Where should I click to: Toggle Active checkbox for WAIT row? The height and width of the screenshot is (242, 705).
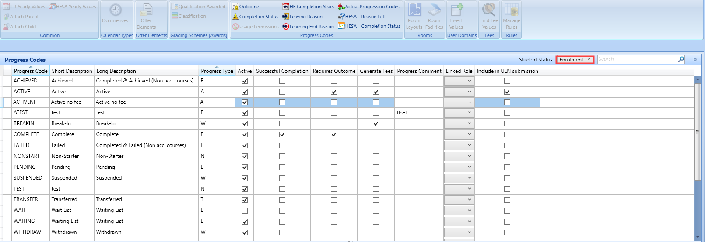click(245, 211)
